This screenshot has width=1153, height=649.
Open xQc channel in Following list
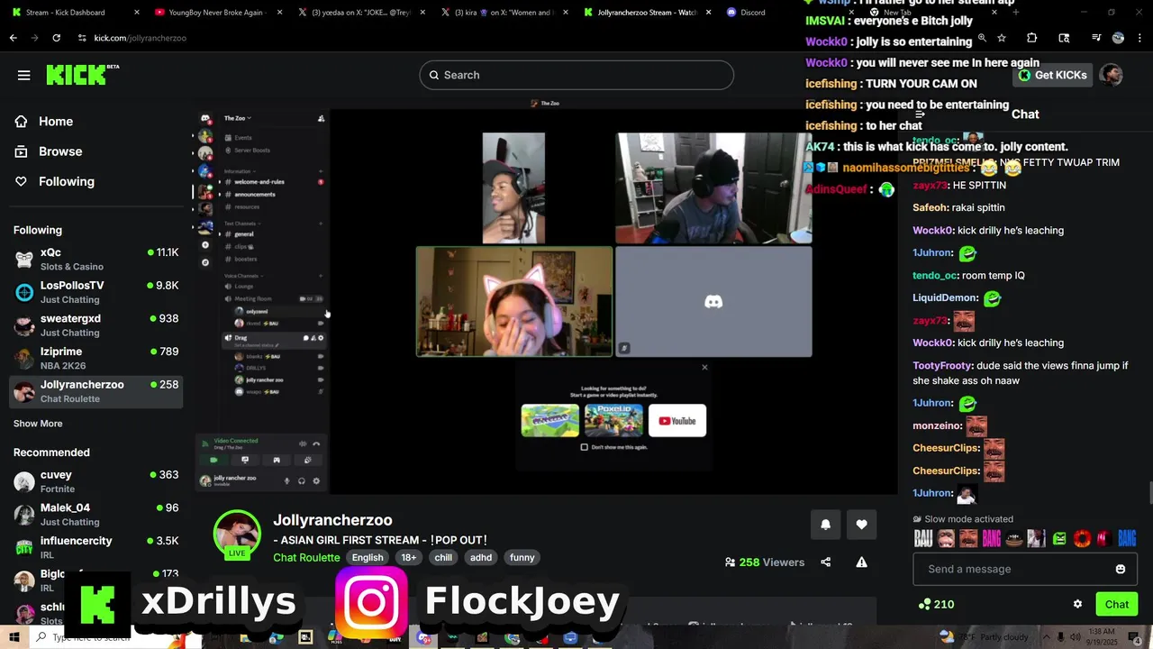(96, 259)
